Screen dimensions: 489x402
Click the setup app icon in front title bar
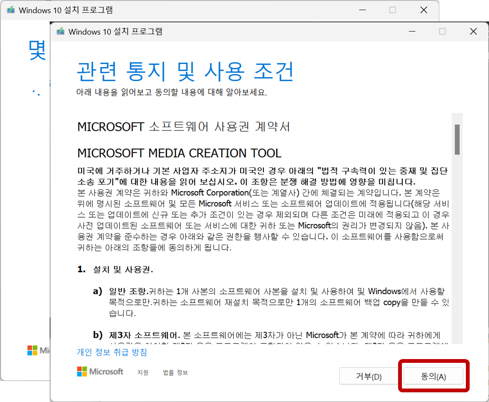61,31
